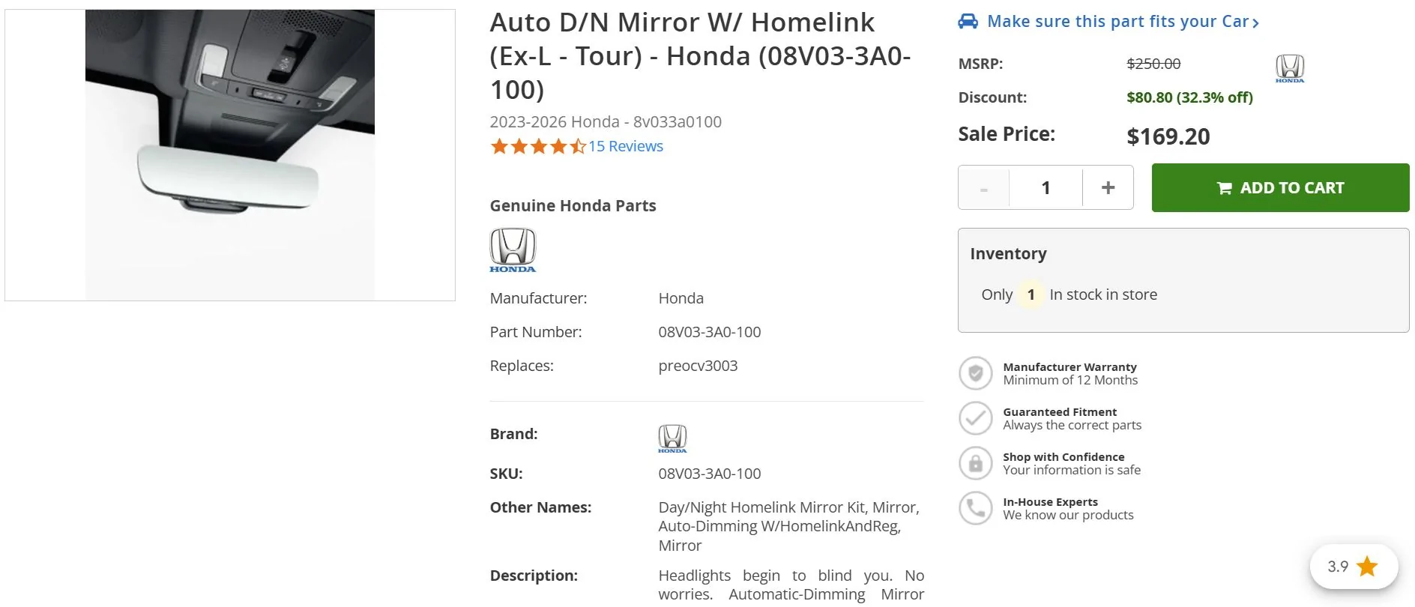Image resolution: width=1415 pixels, height=607 pixels.
Task: Increase quantity with the plus button
Action: click(1107, 187)
